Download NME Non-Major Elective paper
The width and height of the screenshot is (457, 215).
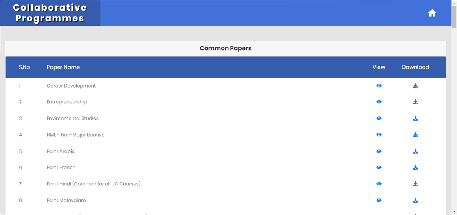[x=415, y=135]
